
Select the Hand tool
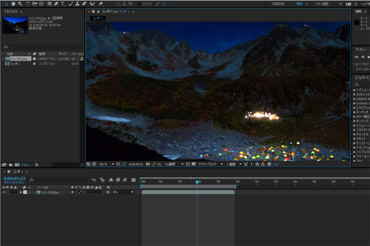13,4
